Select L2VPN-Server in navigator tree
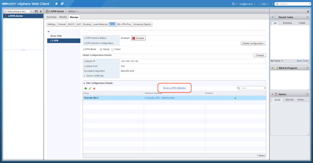 23,16
